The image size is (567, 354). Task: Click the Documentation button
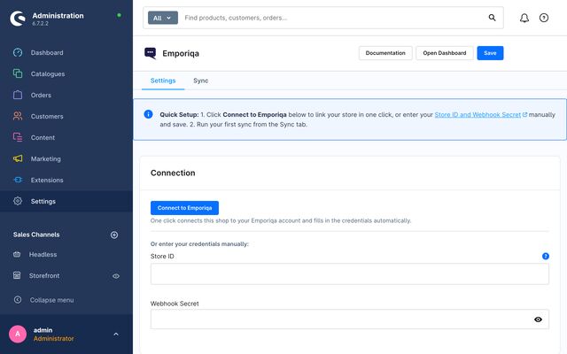(x=385, y=53)
